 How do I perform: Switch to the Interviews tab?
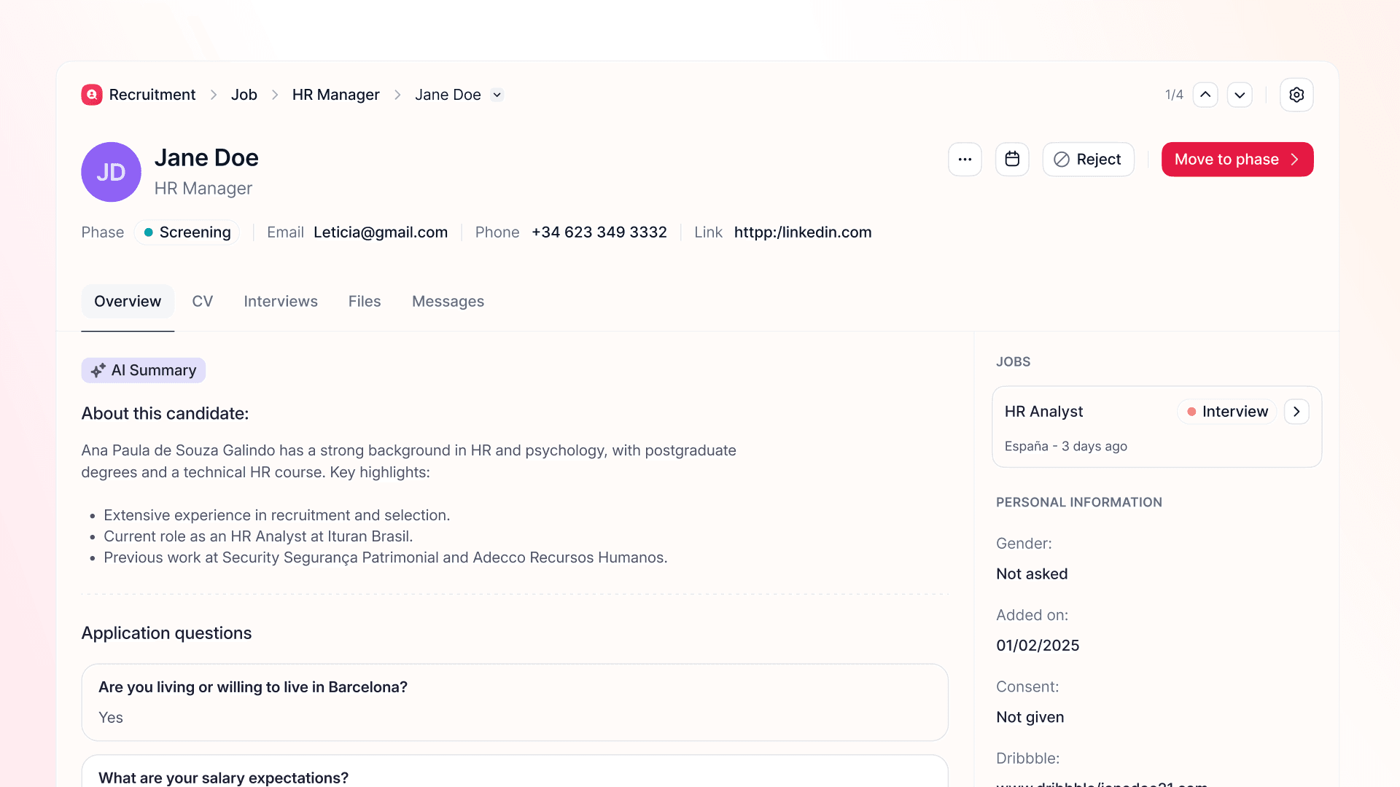[281, 302]
